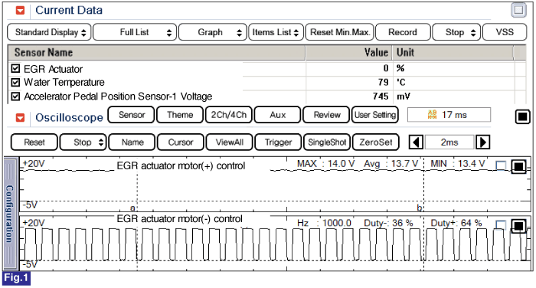Uncheck the EGR Actuator checkbox
This screenshot has width=536, height=288.
click(15, 68)
